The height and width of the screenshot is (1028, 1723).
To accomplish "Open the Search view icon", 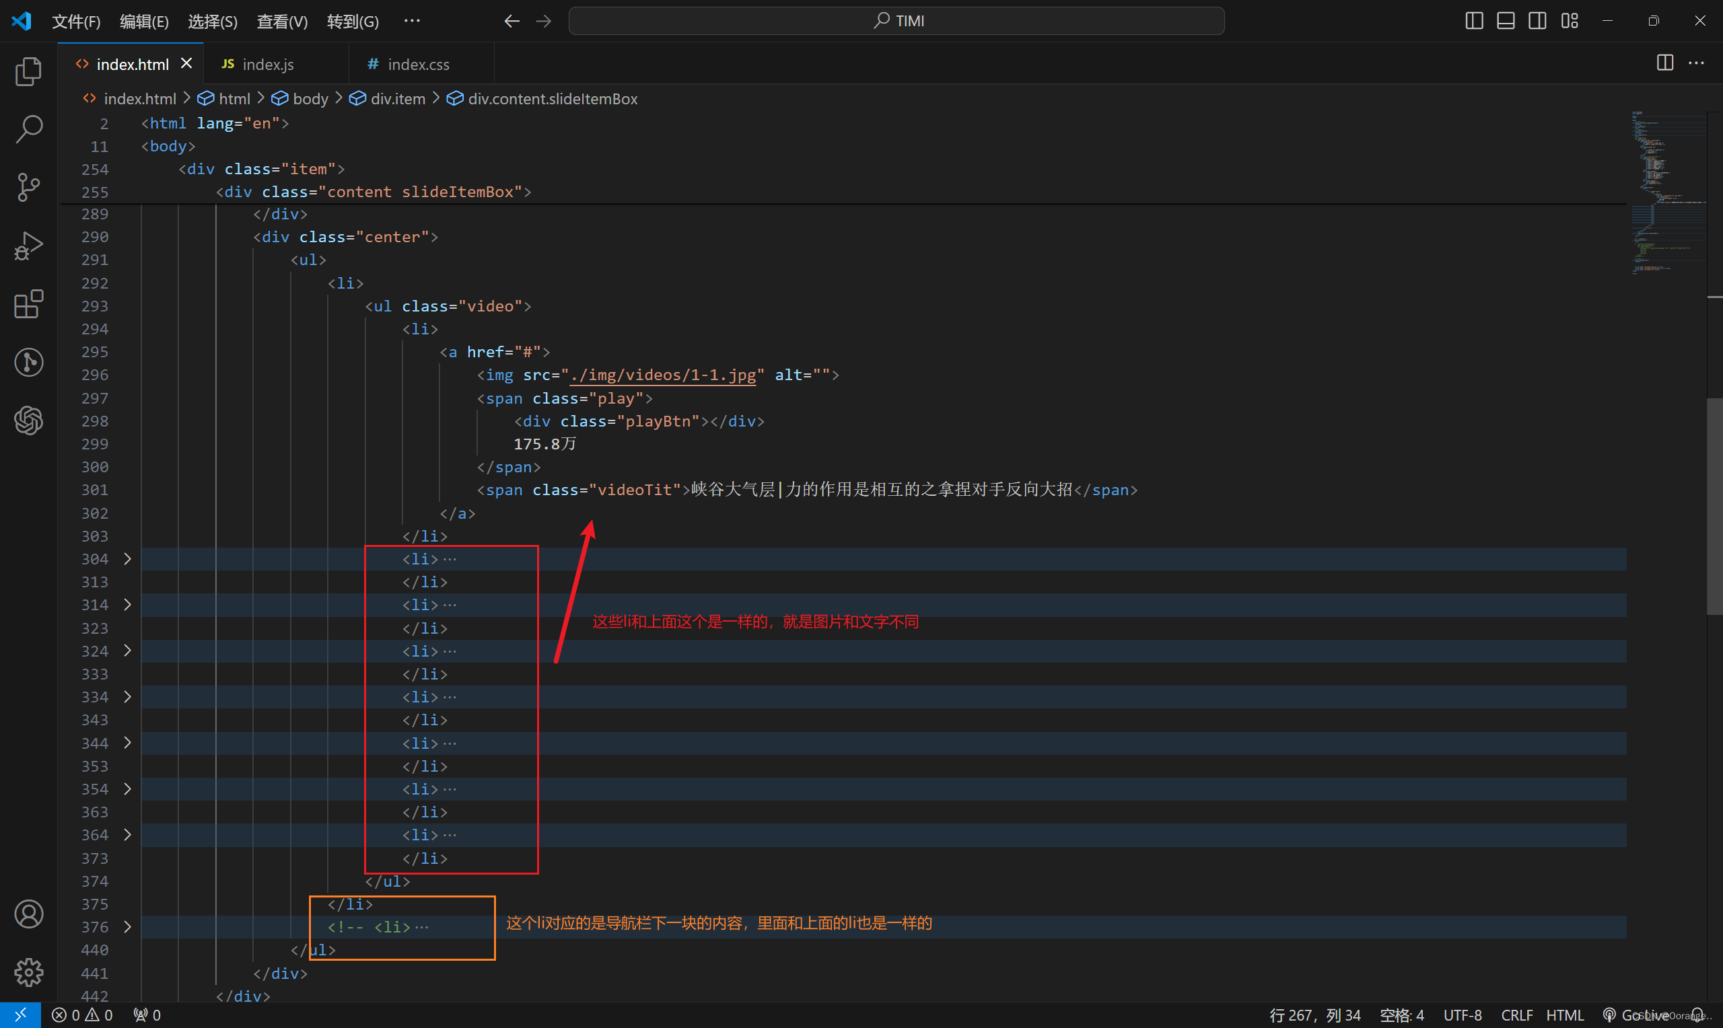I will [x=28, y=129].
